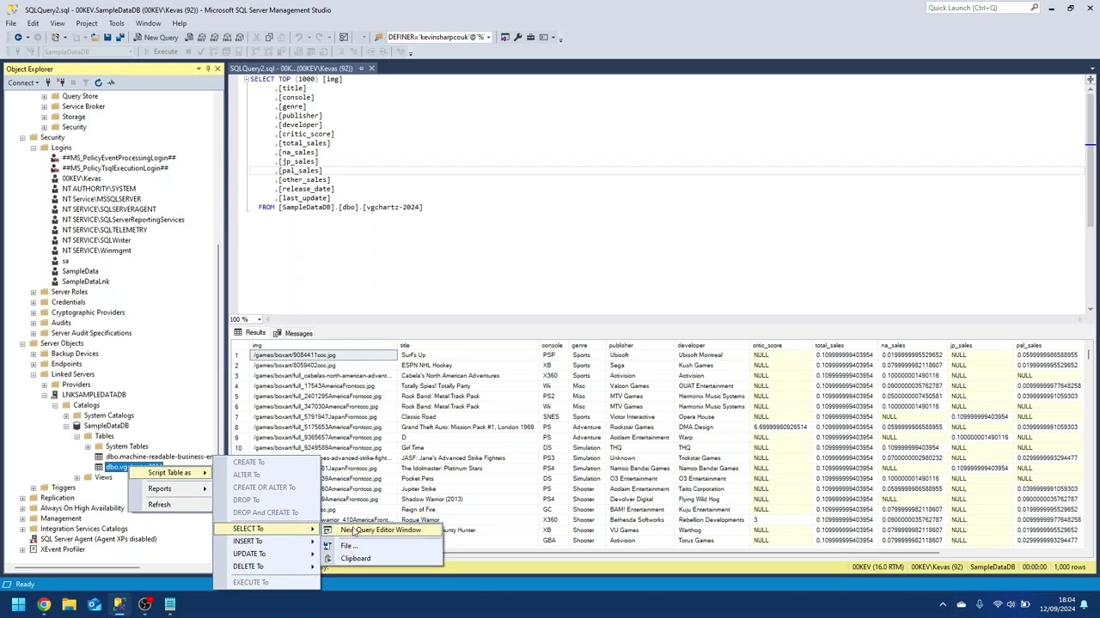Viewport: 1100px width, 618px height.
Task: Open OBS Studio from the taskbar
Action: [144, 604]
